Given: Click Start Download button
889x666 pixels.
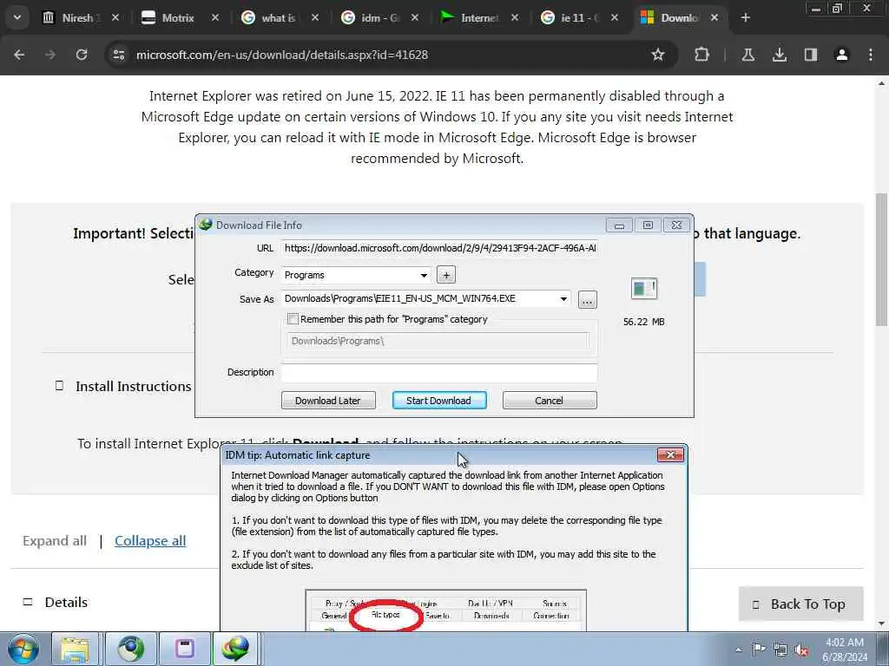Looking at the screenshot, I should tap(439, 401).
